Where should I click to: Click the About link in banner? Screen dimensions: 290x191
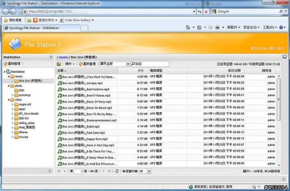pyautogui.click(x=272, y=48)
